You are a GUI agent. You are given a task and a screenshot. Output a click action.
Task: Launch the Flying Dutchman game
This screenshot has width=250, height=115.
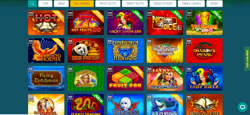coord(46,78)
